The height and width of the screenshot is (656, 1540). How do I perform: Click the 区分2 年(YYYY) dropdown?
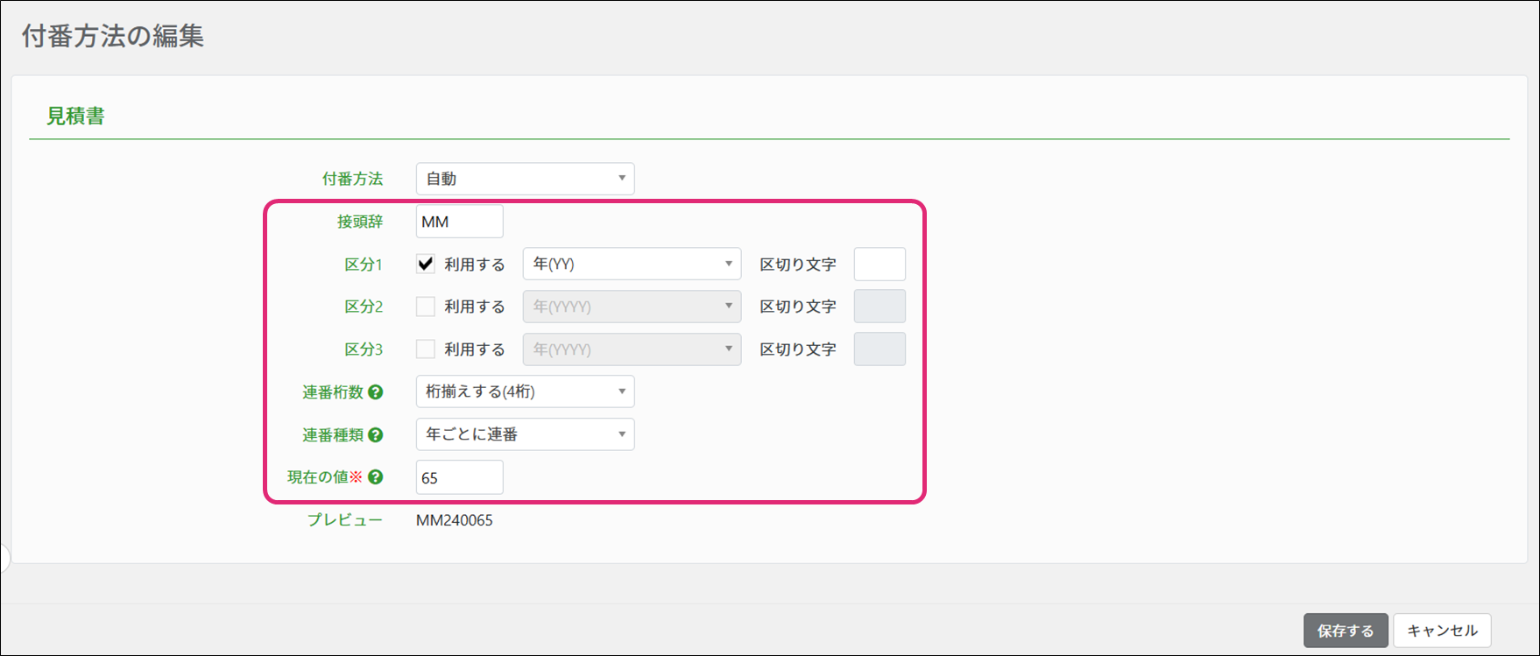[632, 307]
